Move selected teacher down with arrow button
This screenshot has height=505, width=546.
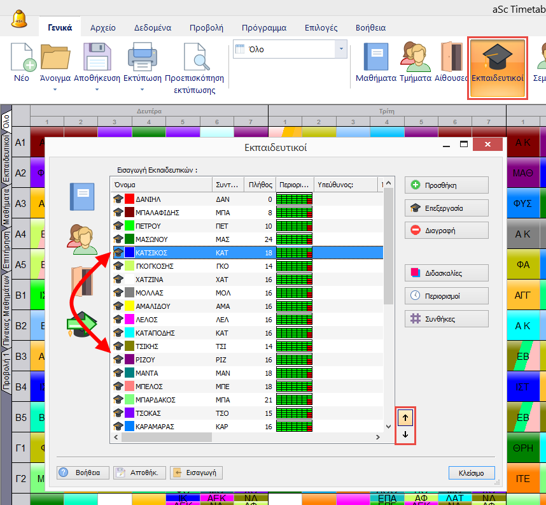coord(405,436)
